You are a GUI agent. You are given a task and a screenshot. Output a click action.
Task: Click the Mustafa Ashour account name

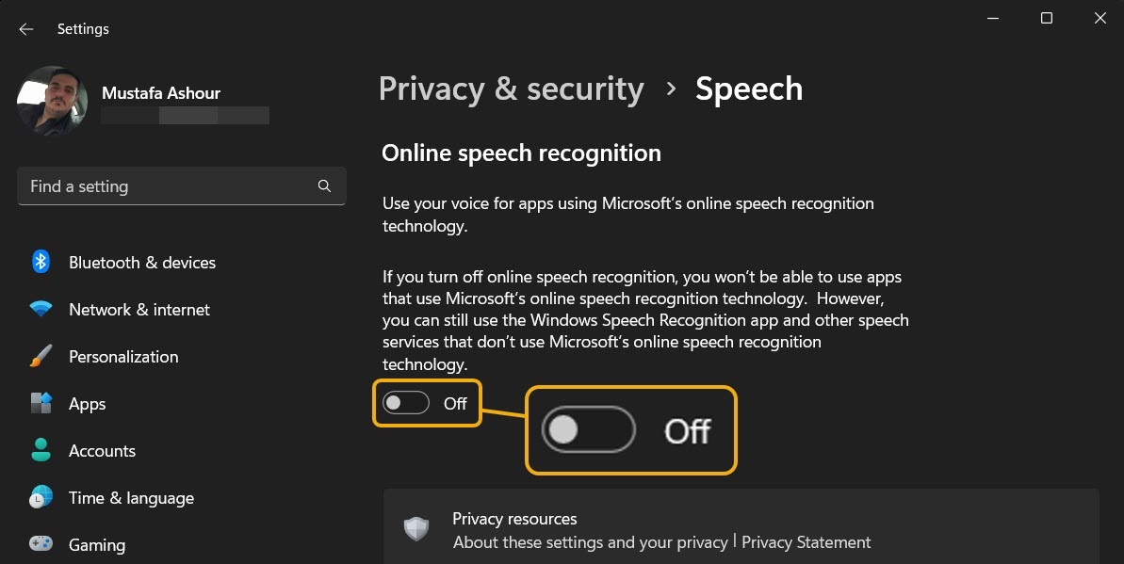pos(161,92)
